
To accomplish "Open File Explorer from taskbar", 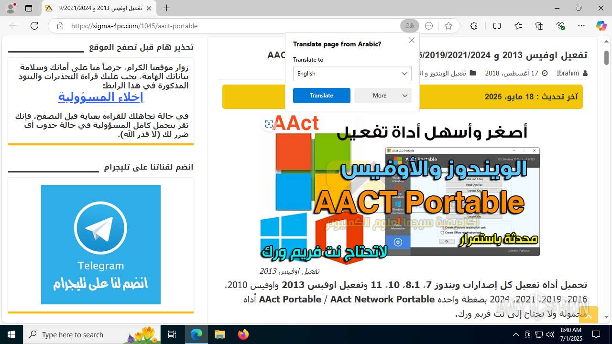I will [x=219, y=334].
